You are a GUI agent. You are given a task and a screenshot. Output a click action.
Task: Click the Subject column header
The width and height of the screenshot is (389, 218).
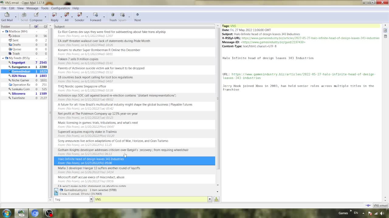tap(134, 26)
